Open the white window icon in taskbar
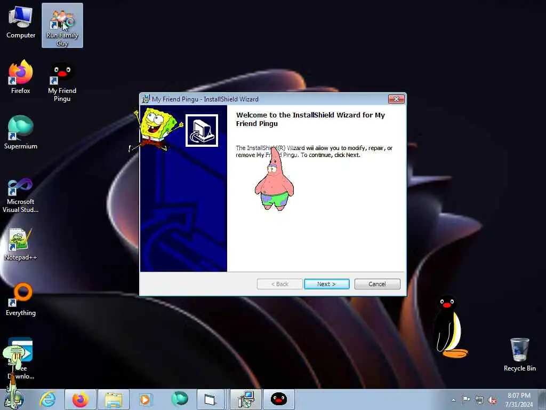 tap(210, 399)
